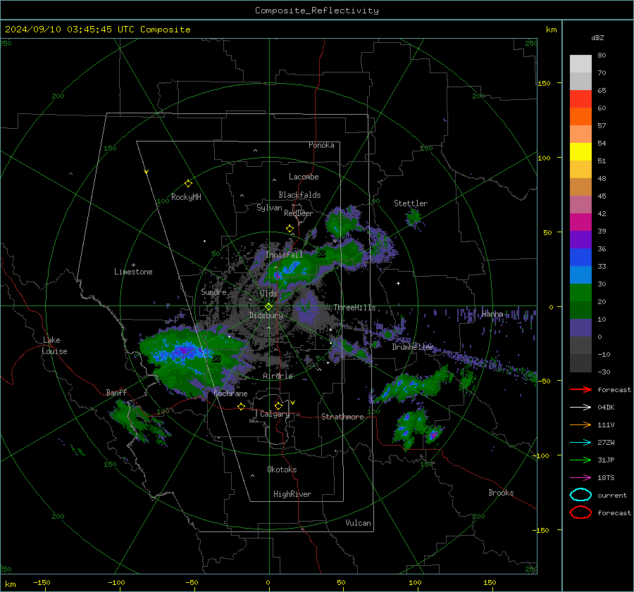Click the yellow diamond marker below Cochrane
Image resolution: width=634 pixels, height=592 pixels.
241,406
